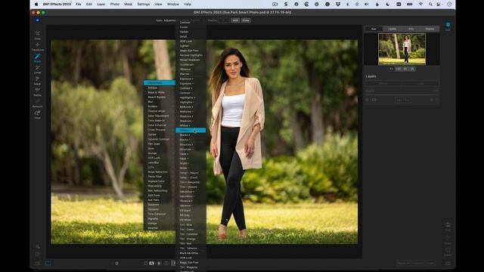Select the Refine tool
The height and width of the screenshot is (272, 484).
(x=37, y=91)
